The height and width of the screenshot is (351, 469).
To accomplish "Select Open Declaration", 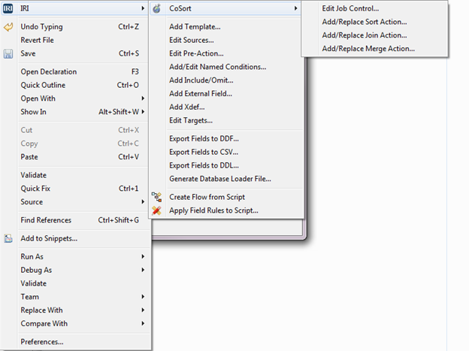I will (x=76, y=72).
